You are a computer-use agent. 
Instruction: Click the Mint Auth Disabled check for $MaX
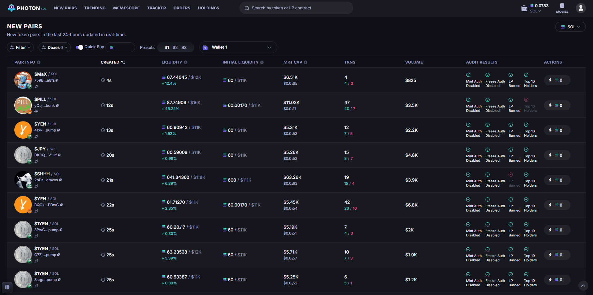(468, 75)
